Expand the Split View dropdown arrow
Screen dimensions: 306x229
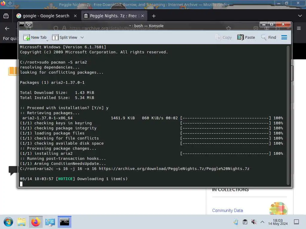coord(82,37)
